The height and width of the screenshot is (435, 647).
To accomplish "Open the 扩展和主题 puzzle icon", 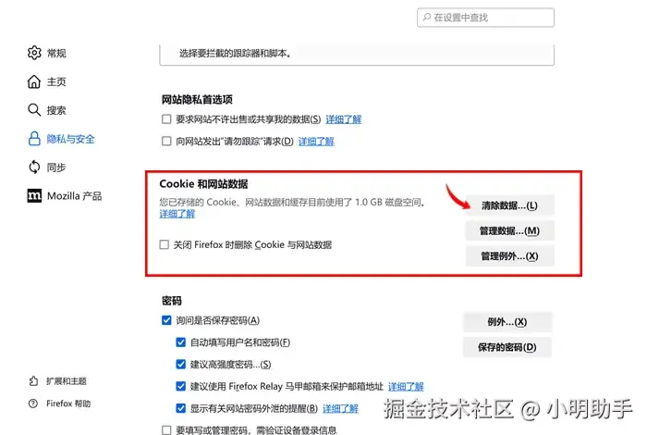I will [x=33, y=381].
